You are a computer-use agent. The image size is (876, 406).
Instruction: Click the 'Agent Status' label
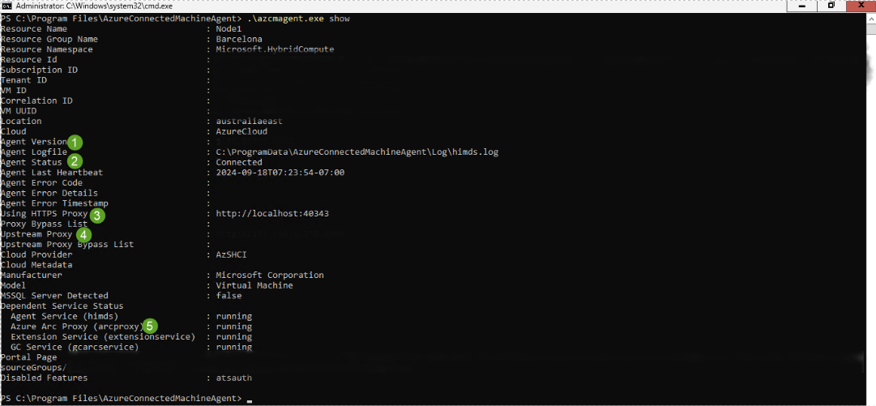32,163
